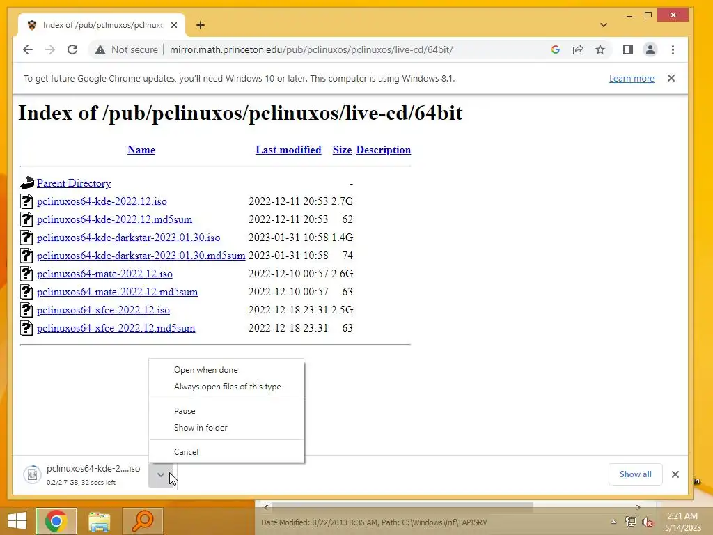Open pclinuxos64-kde-darkstar-2023.01.30.md5sum link
The image size is (713, 535).
pos(141,256)
